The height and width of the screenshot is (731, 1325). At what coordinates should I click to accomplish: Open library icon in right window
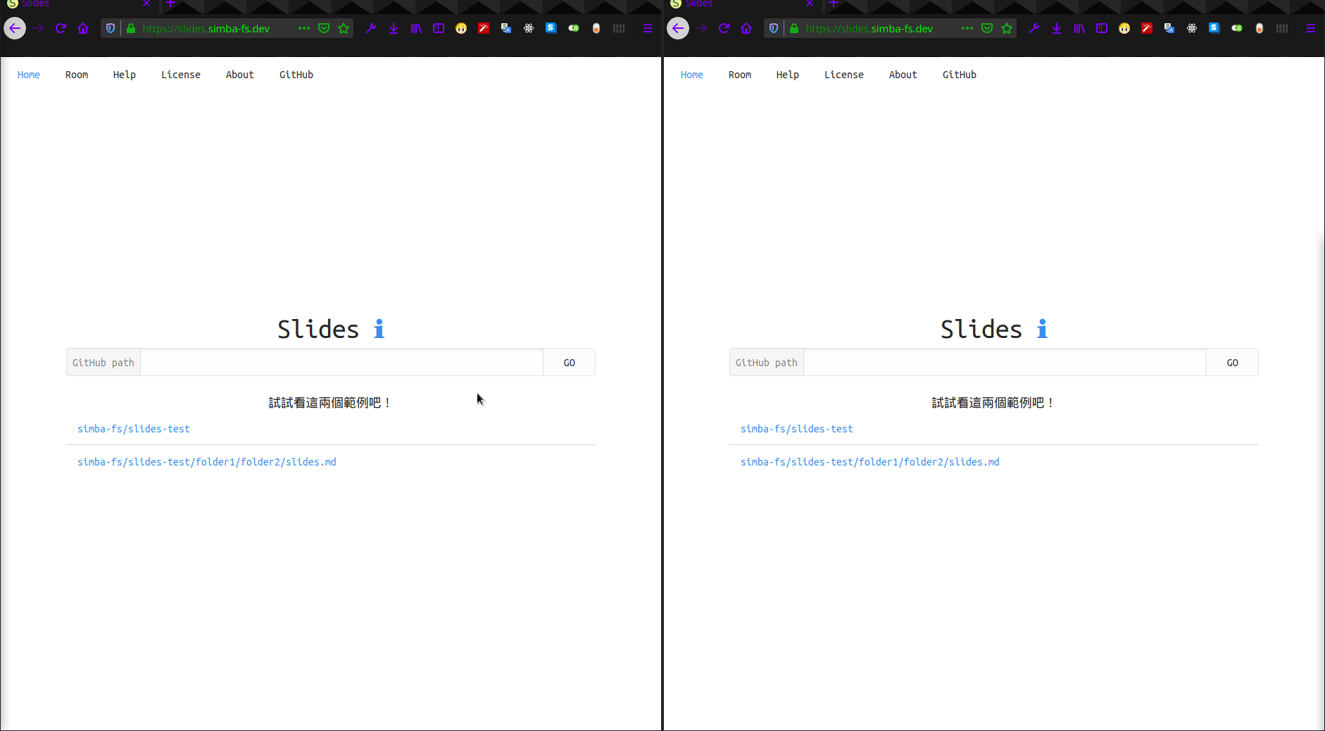pos(1079,28)
